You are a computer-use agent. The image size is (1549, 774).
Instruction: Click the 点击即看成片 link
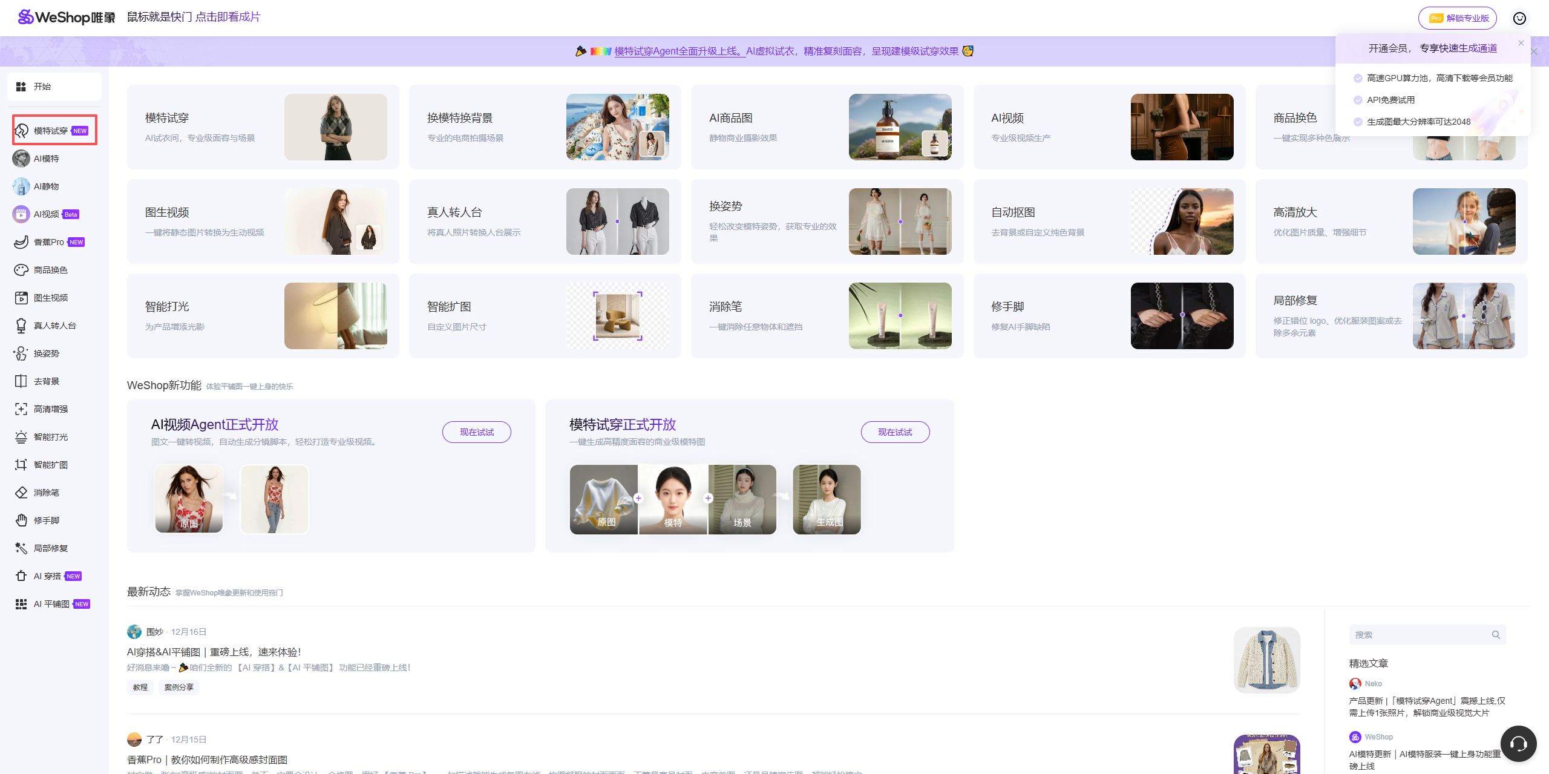tap(228, 16)
